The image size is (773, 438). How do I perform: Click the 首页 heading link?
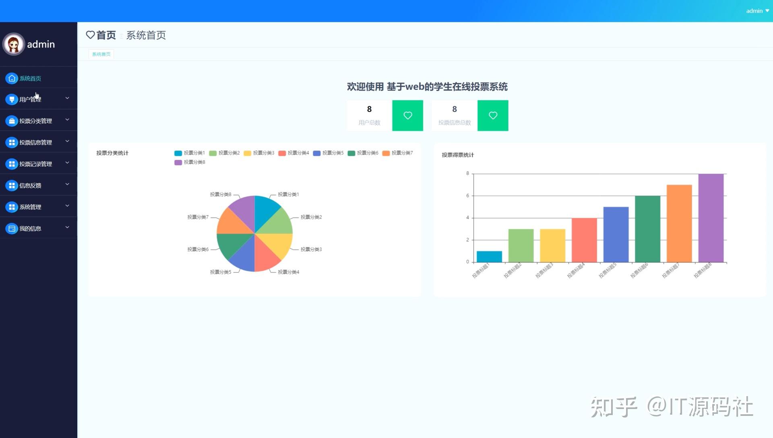(105, 35)
